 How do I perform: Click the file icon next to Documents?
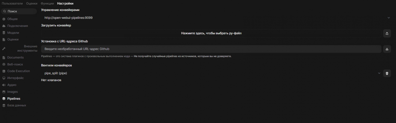click(4, 57)
